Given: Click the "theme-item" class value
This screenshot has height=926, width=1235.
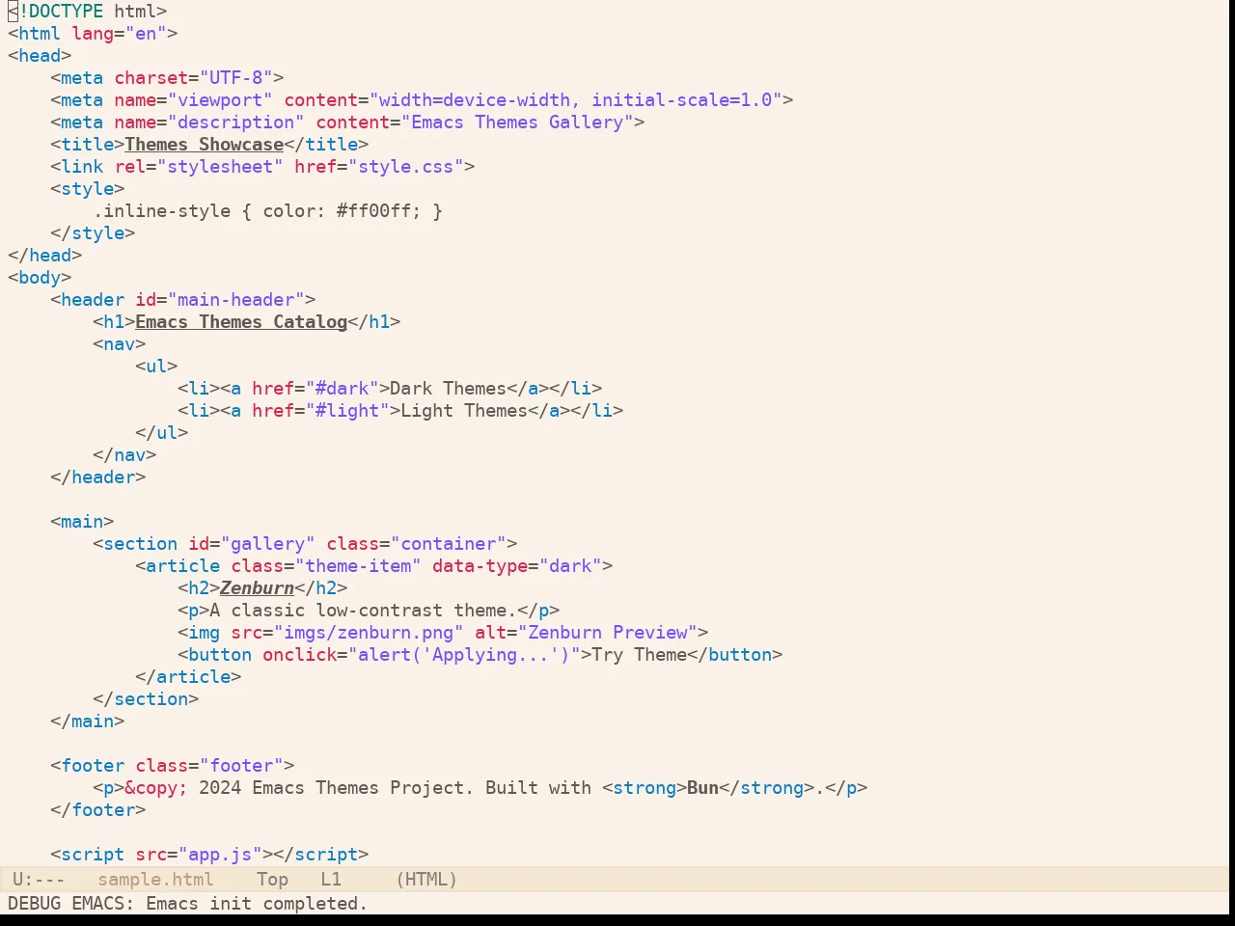Looking at the screenshot, I should click(358, 566).
